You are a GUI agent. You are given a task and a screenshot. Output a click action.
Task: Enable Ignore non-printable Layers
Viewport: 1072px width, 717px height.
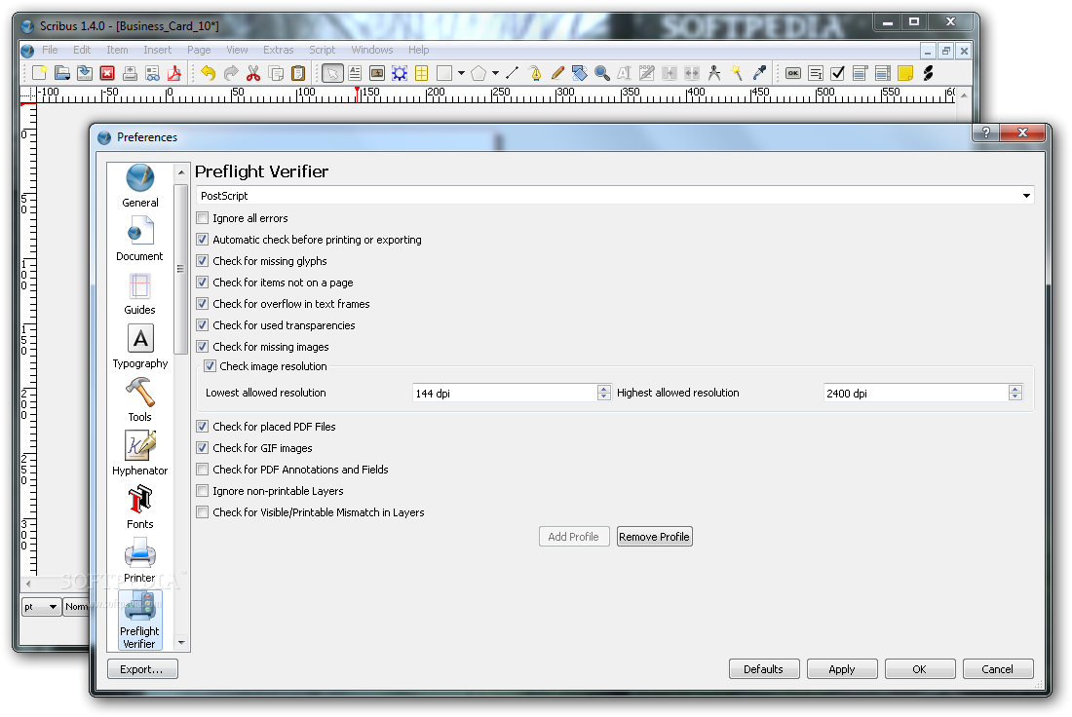coord(203,491)
